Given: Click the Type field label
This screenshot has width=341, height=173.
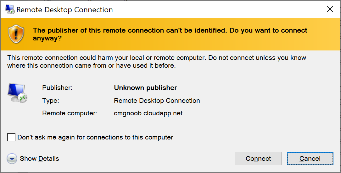Looking at the screenshot, I should 50,101.
